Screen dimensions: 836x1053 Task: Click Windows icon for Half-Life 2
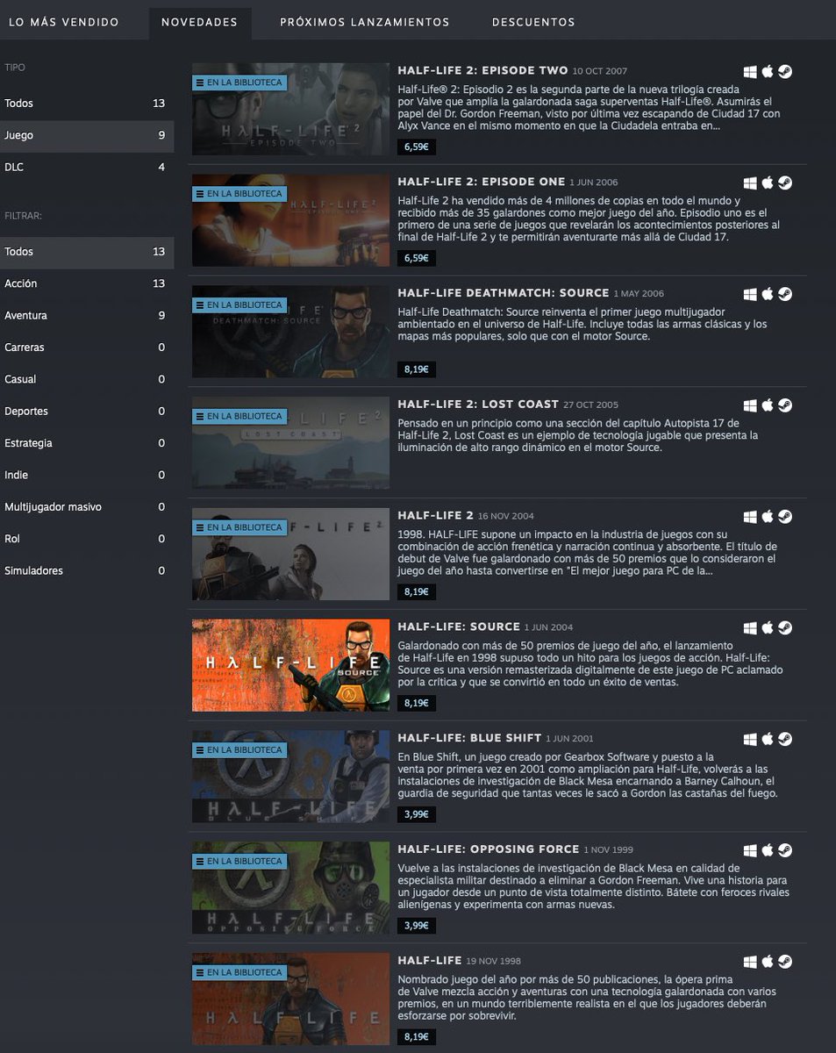click(750, 517)
